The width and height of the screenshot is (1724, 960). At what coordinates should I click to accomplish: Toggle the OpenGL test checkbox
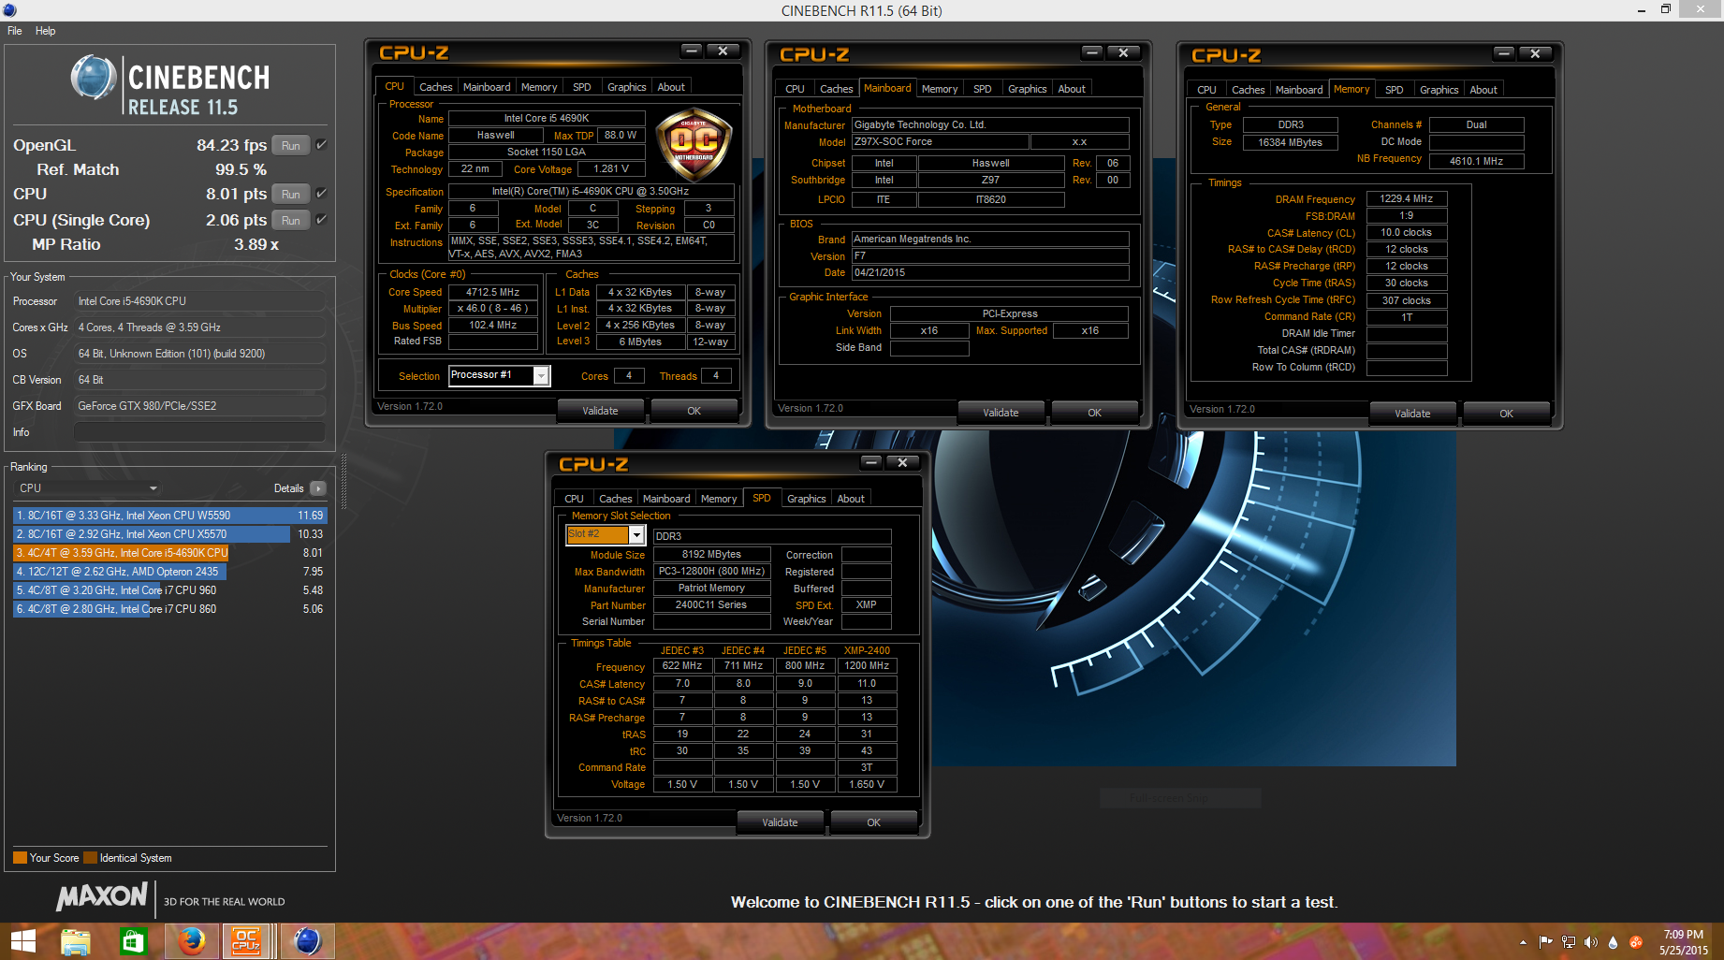pos(321,145)
